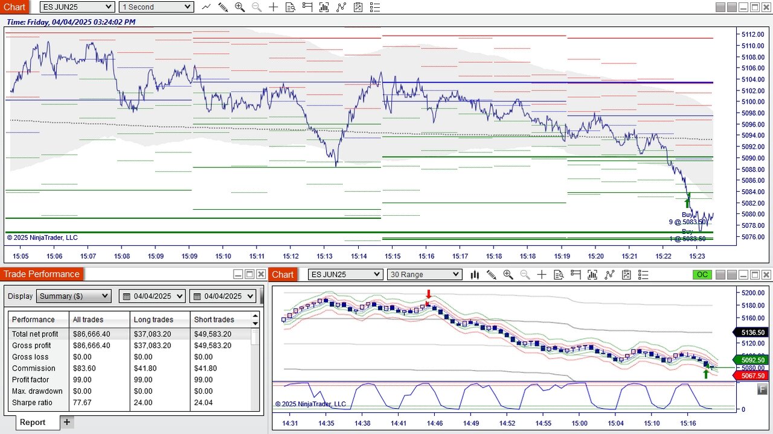Select the Total net profit row label
This screenshot has height=434, width=773.
coord(35,334)
